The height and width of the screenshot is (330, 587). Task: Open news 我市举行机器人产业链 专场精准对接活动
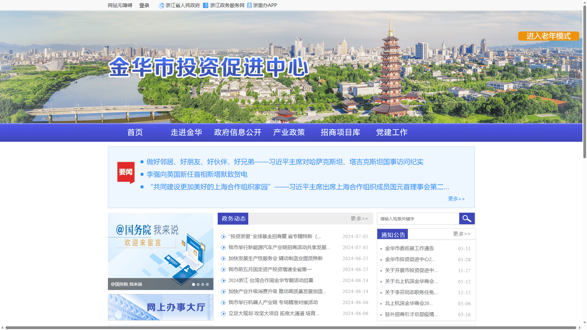click(273, 302)
